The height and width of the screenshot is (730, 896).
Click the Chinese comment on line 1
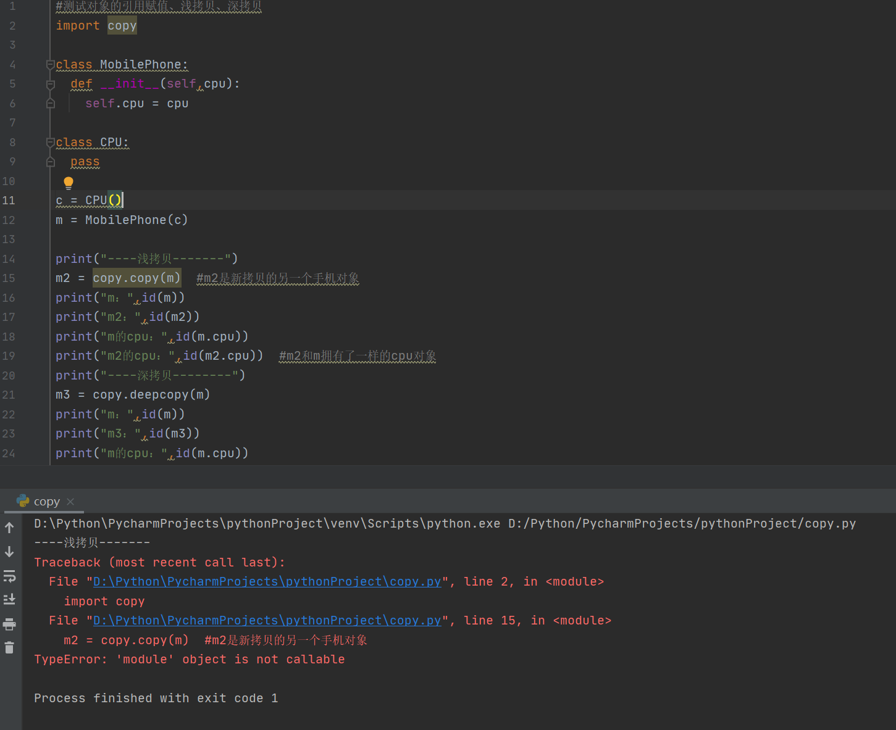pyautogui.click(x=159, y=7)
